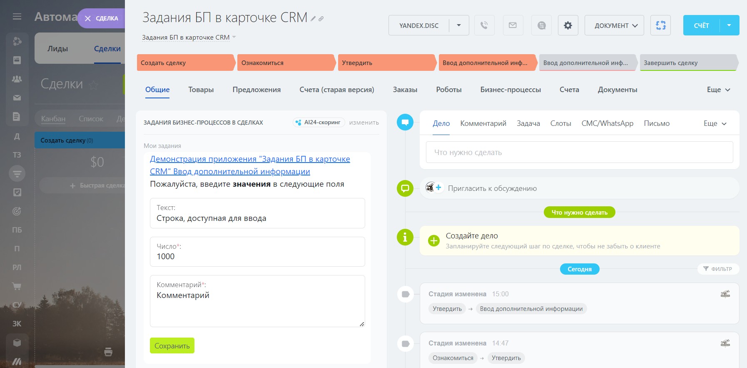Click the pencil icon beside the deal title
Screen dimensions: 747x368
tap(313, 19)
